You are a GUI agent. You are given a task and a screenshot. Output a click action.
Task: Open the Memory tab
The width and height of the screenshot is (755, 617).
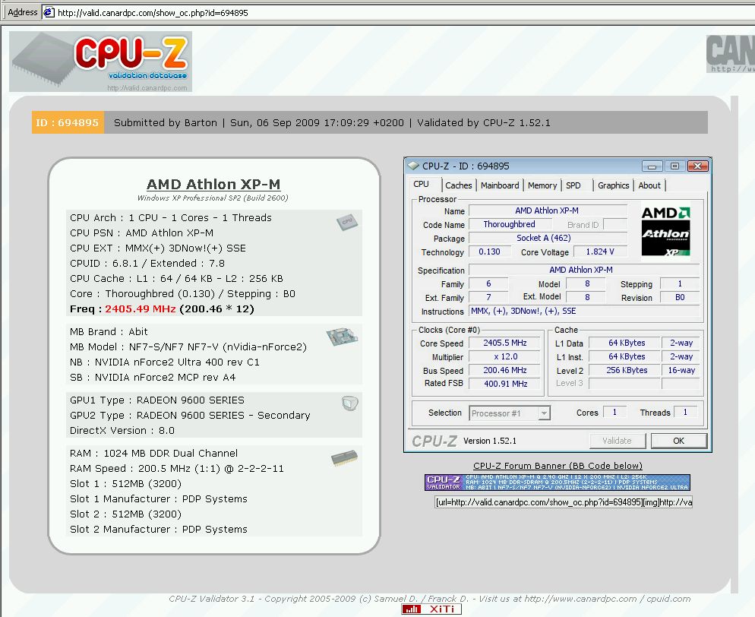tap(542, 185)
